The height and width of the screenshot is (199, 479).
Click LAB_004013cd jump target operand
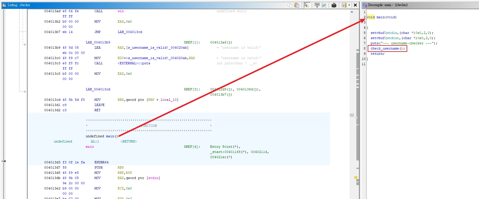click(130, 32)
